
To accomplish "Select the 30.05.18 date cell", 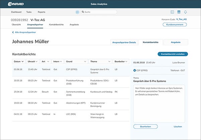I will (x=18, y=81).
